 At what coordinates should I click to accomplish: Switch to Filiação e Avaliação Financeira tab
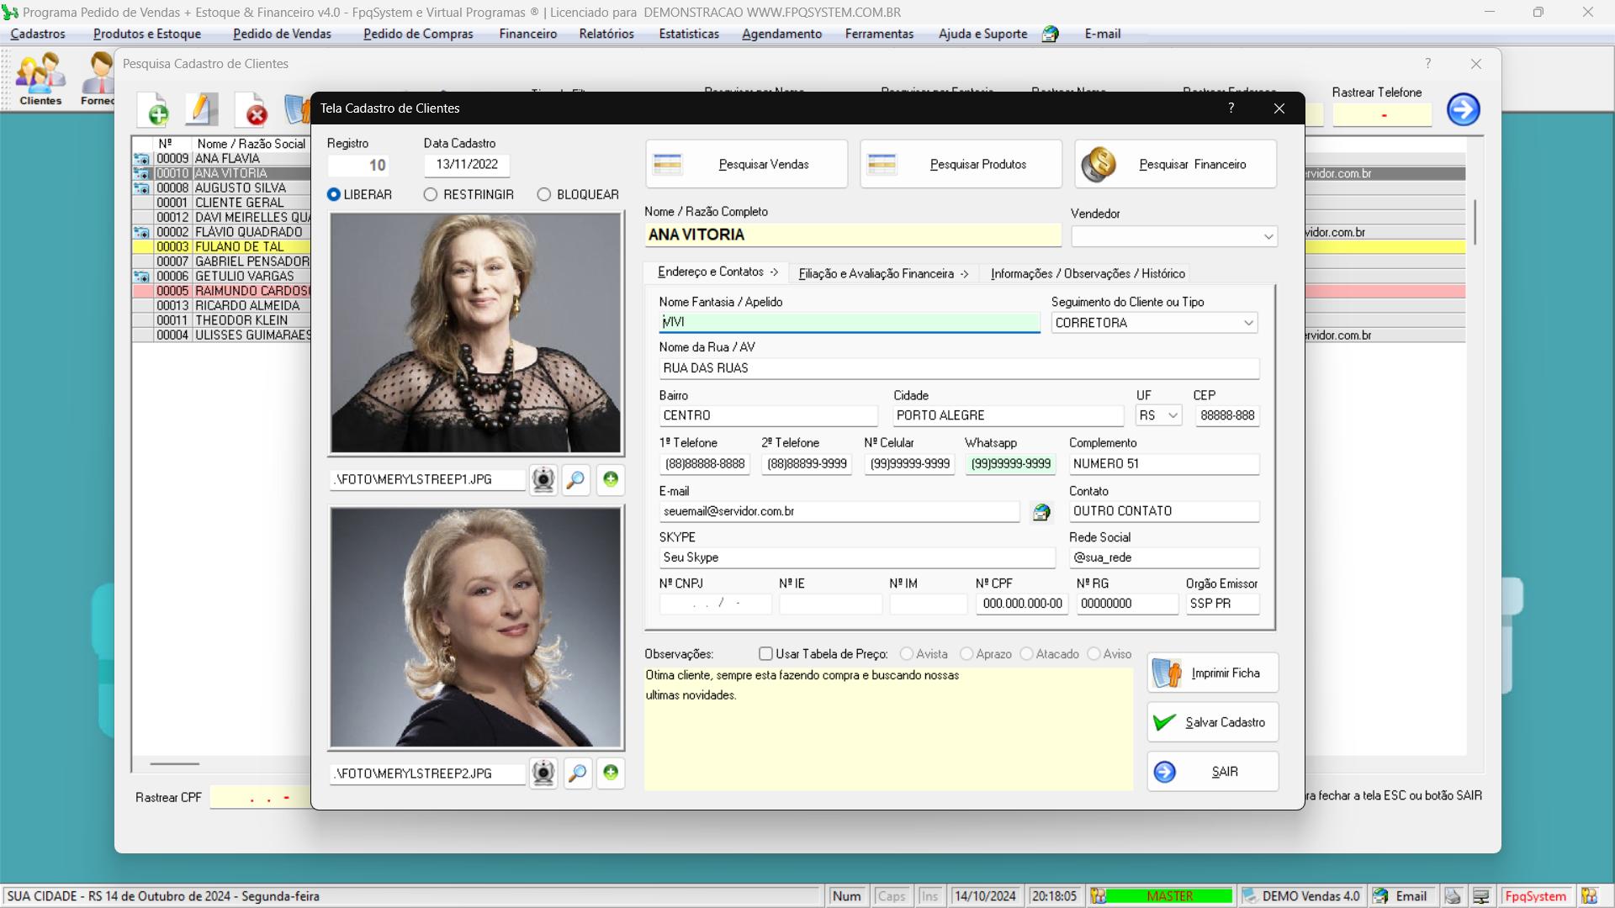pyautogui.click(x=882, y=274)
